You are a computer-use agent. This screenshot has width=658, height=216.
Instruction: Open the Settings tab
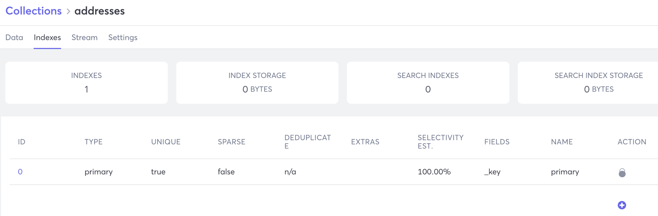tap(122, 38)
